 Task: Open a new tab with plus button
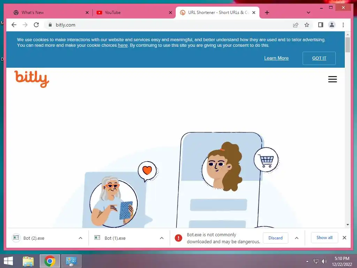point(267,13)
